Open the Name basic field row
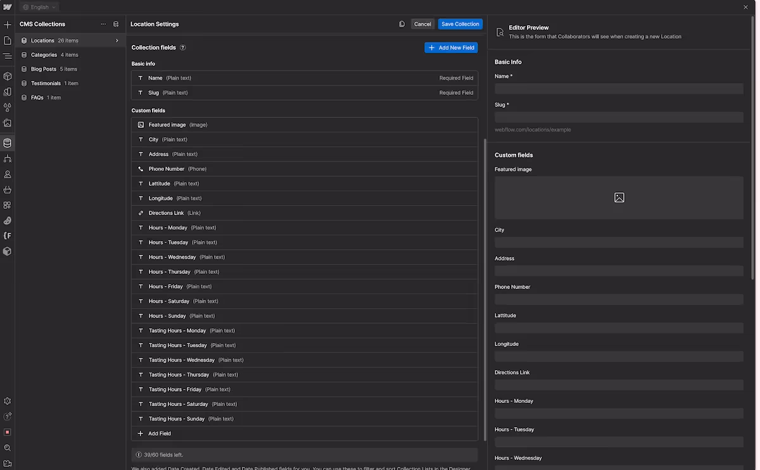 (x=305, y=78)
